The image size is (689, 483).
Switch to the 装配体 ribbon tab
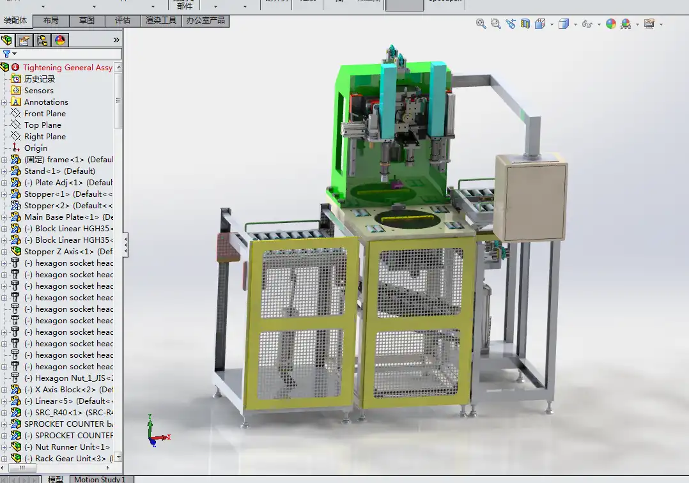coord(15,20)
